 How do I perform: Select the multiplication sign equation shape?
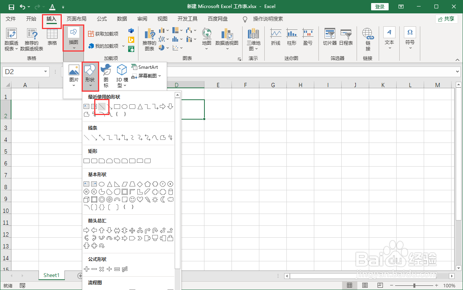(102, 269)
